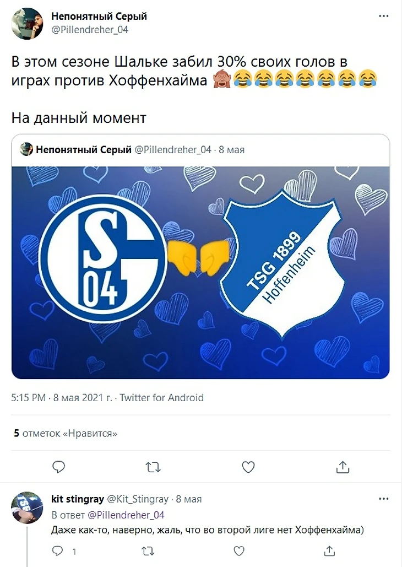Image resolution: width=402 pixels, height=567 pixels.
Task: Open more options on kit stingray reply
Action: [383, 499]
